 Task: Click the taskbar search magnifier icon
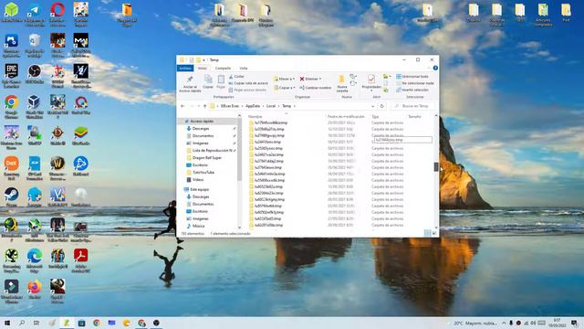(22, 323)
